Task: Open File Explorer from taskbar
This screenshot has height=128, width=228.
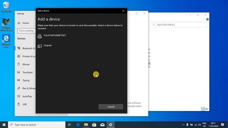Action: click(x=86, y=125)
